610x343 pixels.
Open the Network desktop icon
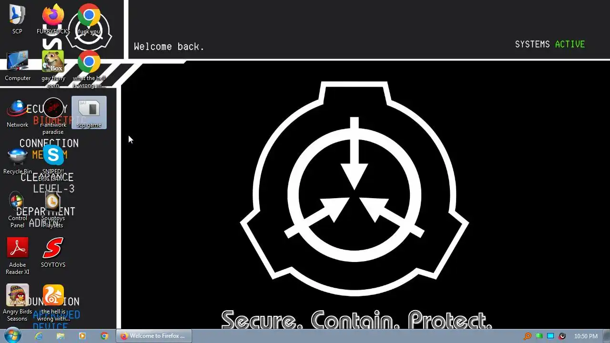tap(17, 112)
